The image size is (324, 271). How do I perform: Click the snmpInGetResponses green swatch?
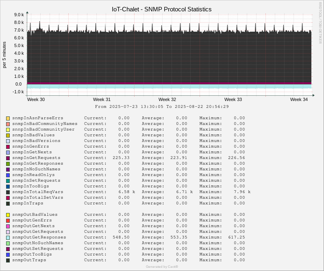click(x=8, y=164)
